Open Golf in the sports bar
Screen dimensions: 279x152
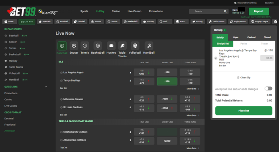coord(165,21)
